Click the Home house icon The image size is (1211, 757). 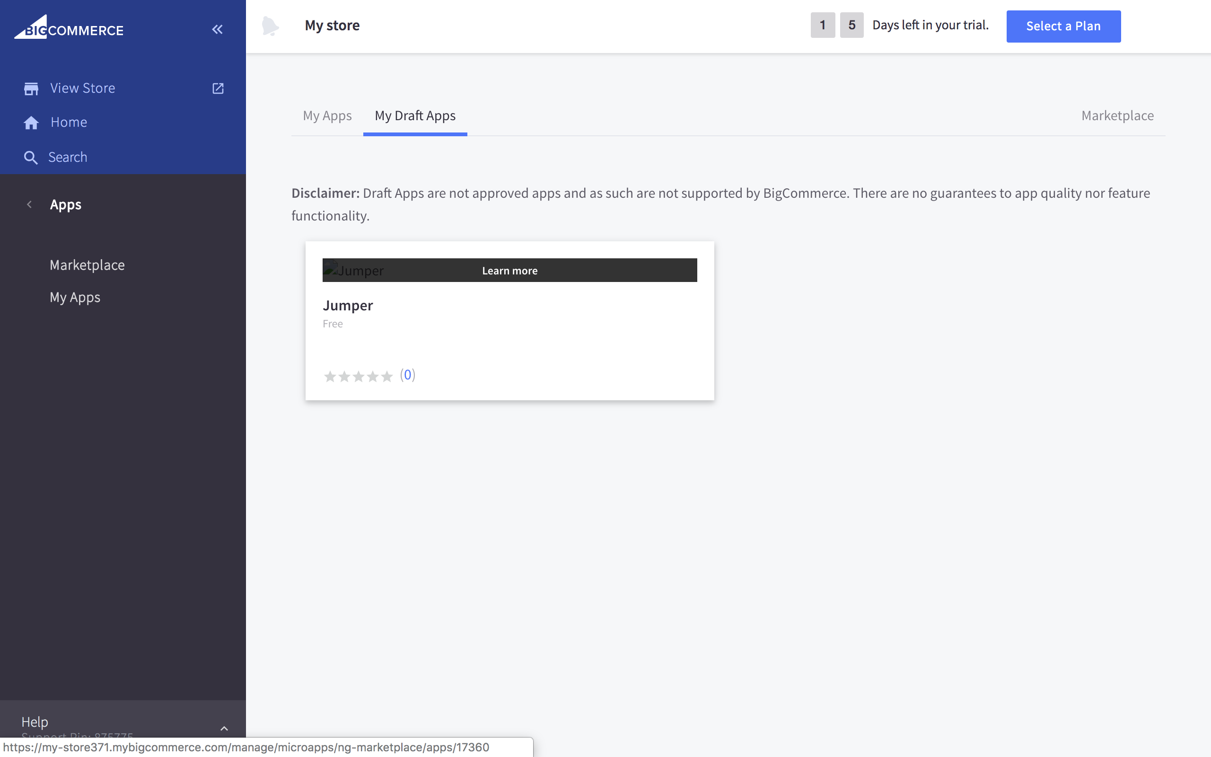point(31,123)
